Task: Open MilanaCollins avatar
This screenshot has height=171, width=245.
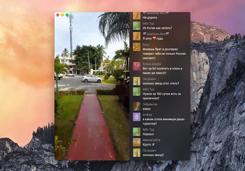Action: tap(137, 142)
